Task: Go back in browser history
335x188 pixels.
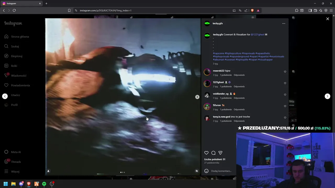Action: 4,10
